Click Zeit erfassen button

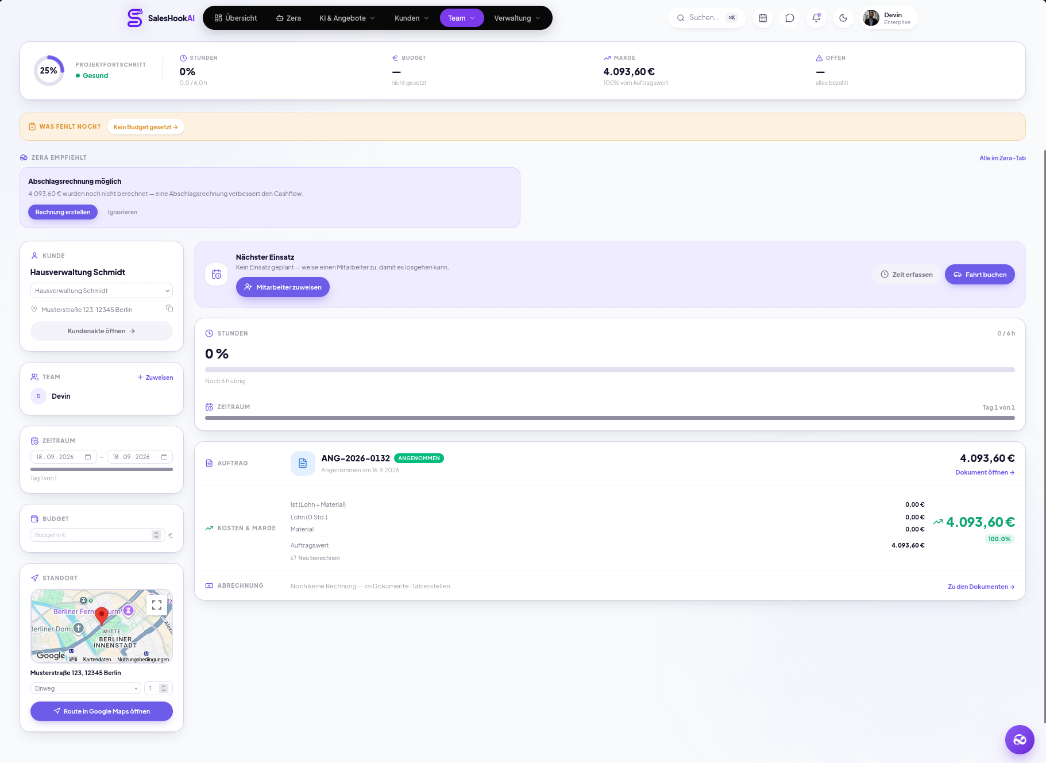[906, 275]
